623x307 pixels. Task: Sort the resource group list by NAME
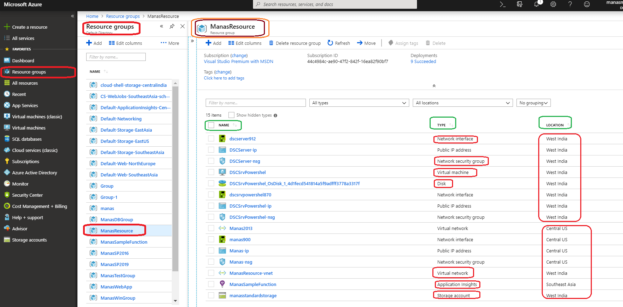point(95,71)
